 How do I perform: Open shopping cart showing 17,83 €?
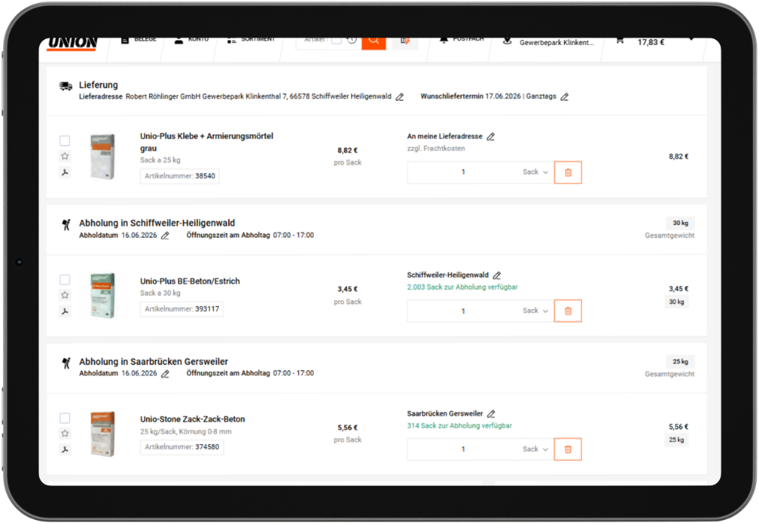(640, 42)
